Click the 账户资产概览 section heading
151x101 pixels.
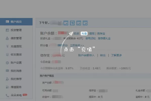[x=47, y=76]
